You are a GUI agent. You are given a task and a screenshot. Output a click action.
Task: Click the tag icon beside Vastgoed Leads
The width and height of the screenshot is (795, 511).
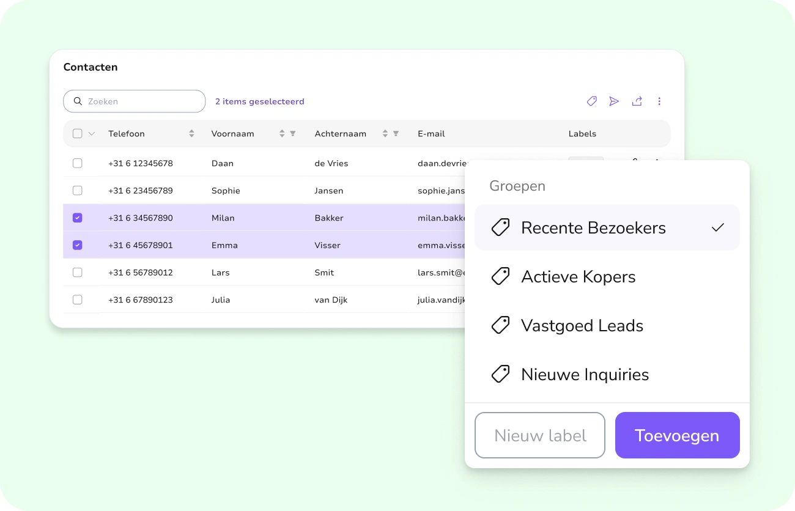point(501,325)
